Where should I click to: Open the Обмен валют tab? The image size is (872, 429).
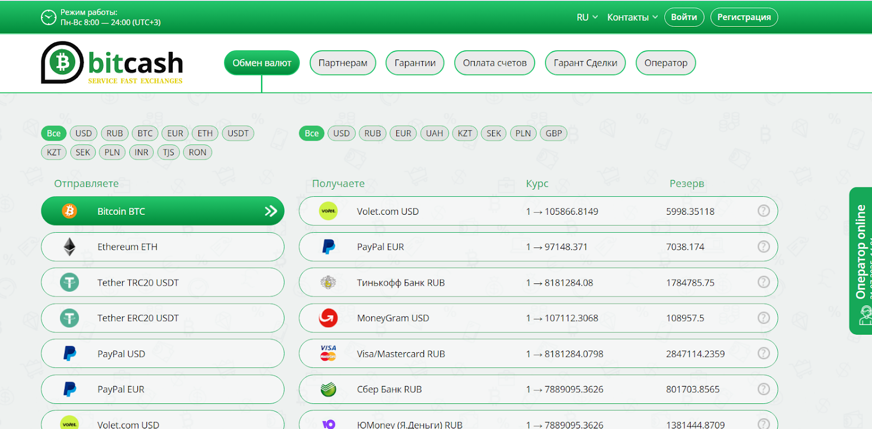tap(262, 63)
